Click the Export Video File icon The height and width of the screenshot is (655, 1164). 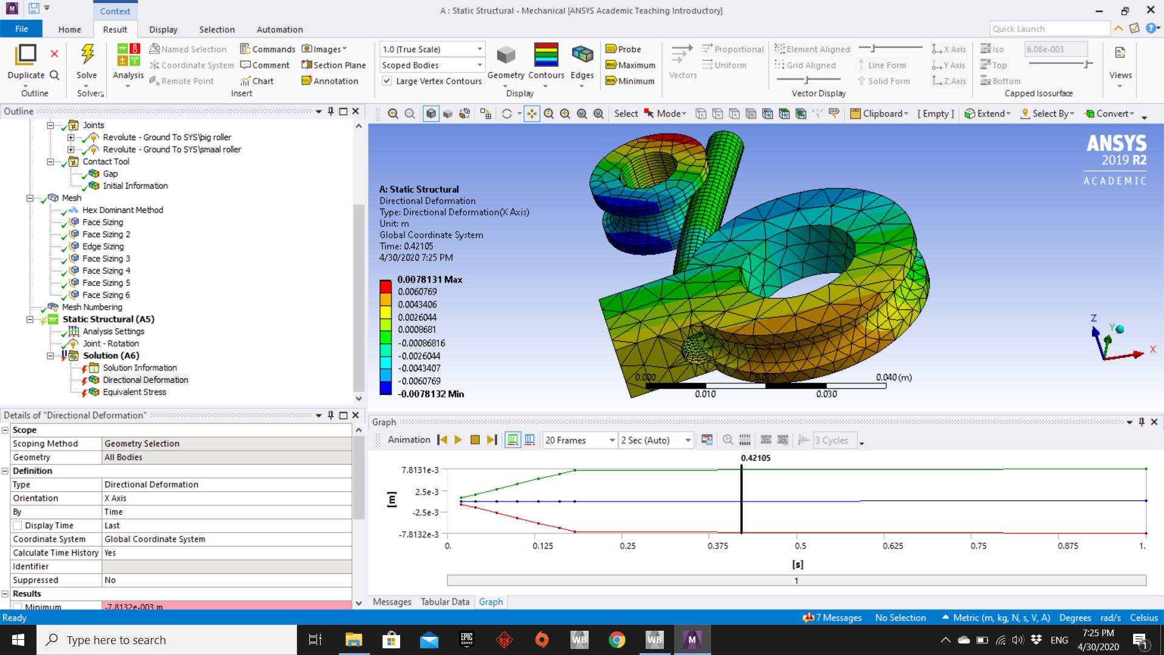click(707, 440)
